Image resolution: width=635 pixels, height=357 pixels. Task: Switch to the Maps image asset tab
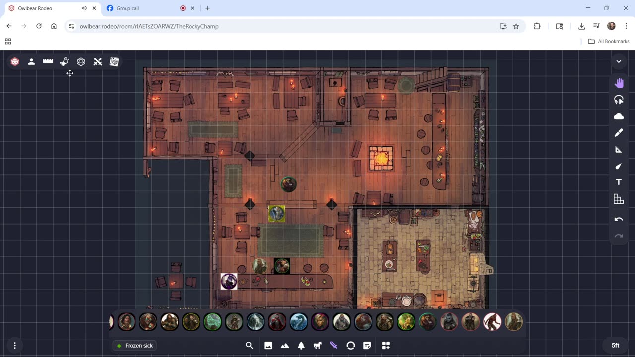[x=268, y=346]
